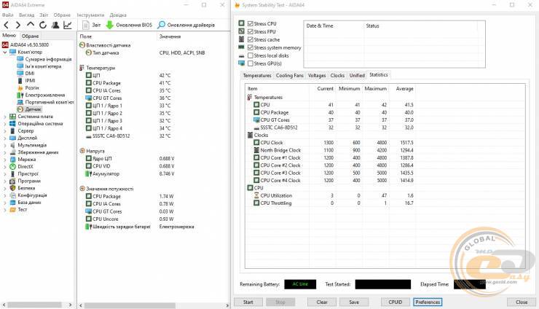Image resolution: width=539 pixels, height=309 pixels.
Task: Open the Вигляд menu
Action: point(26,15)
